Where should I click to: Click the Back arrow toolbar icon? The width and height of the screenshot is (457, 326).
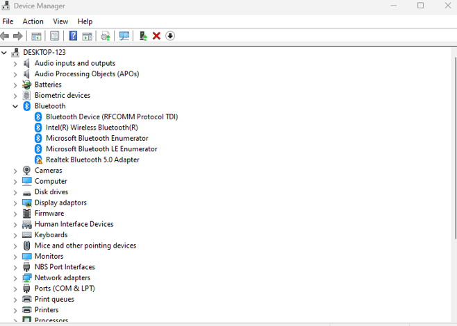[5, 36]
